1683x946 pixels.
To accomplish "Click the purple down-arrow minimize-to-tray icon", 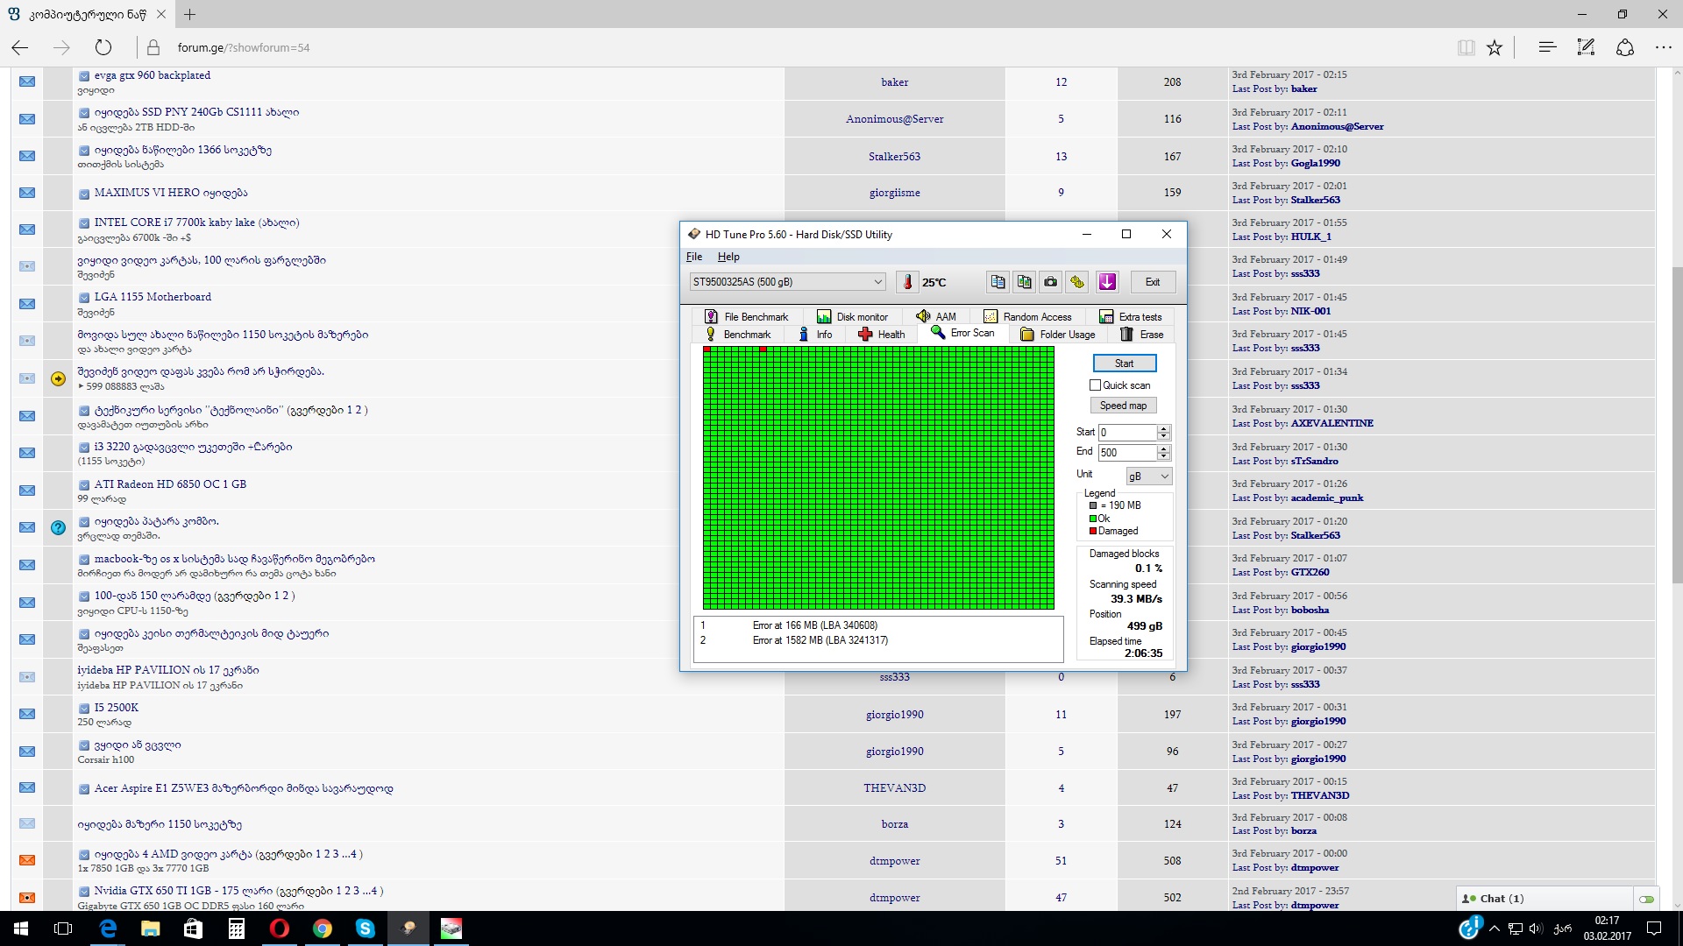I will click(x=1107, y=282).
